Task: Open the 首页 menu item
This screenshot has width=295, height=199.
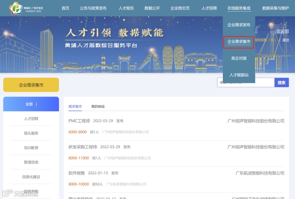Action: coord(65,8)
